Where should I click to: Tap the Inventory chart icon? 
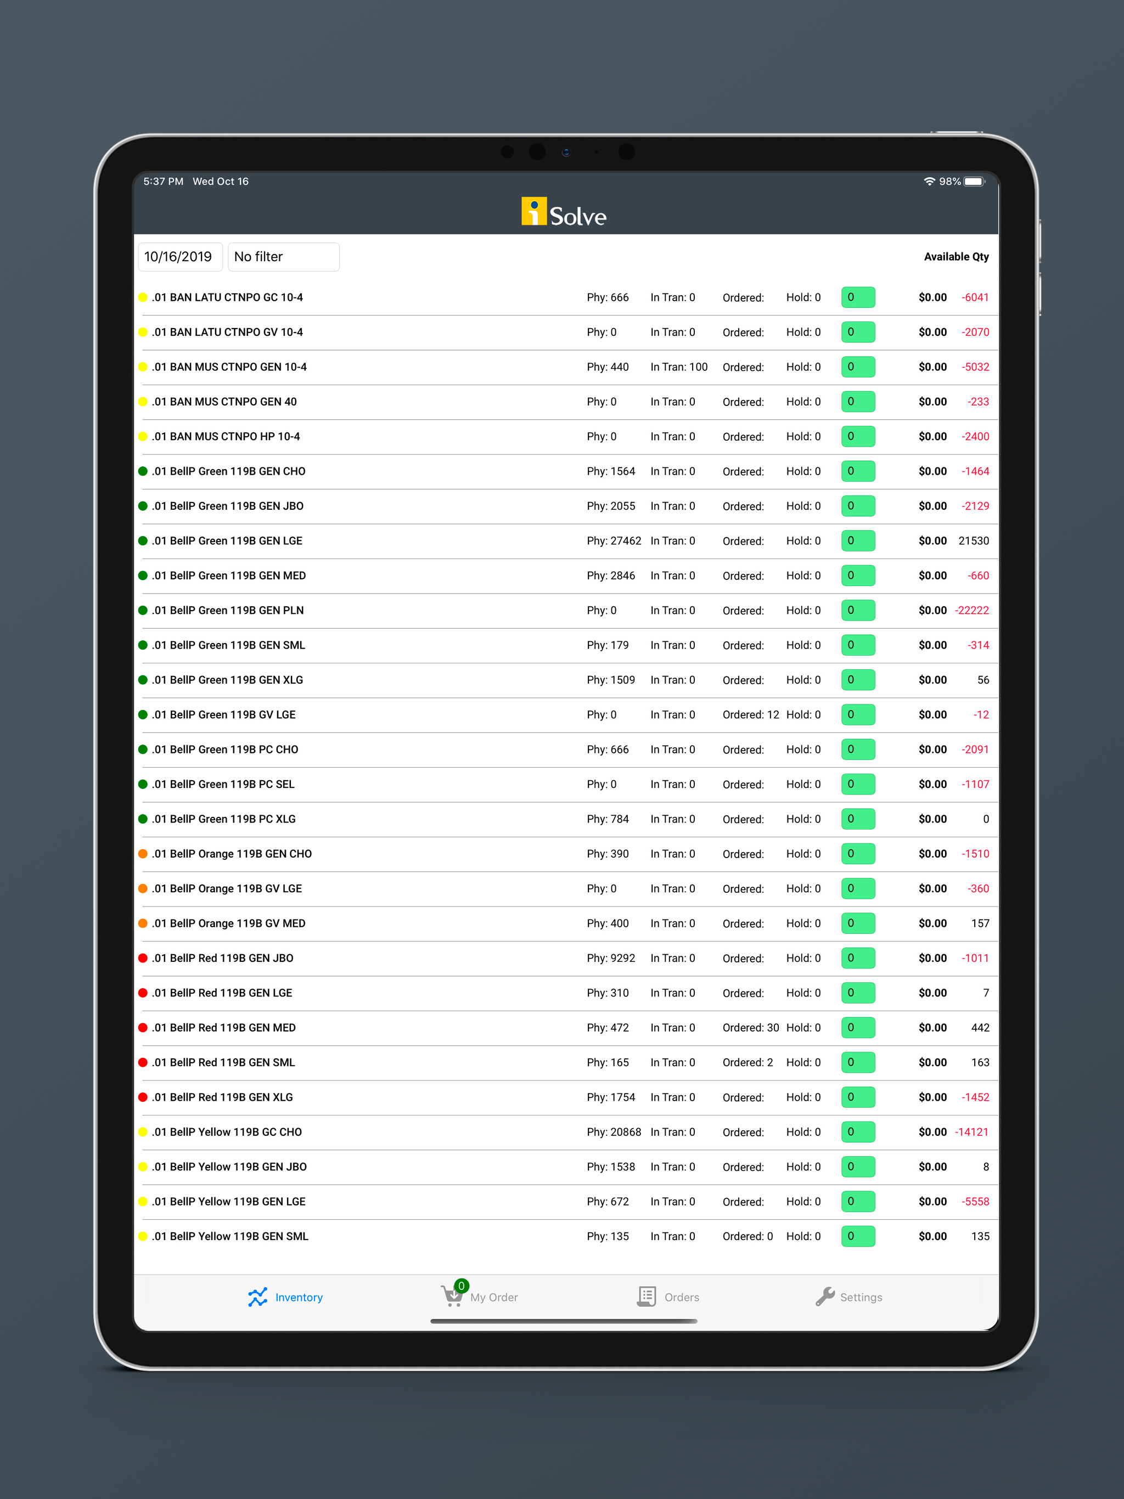point(257,1297)
